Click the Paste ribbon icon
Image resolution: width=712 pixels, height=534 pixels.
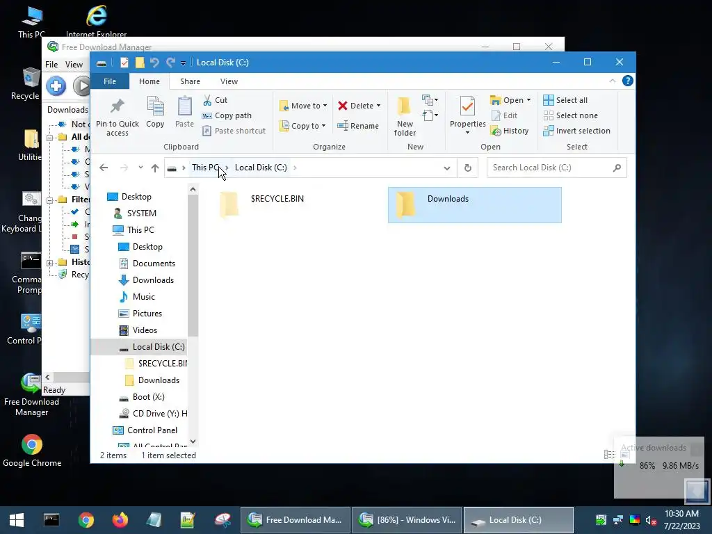pos(184,106)
